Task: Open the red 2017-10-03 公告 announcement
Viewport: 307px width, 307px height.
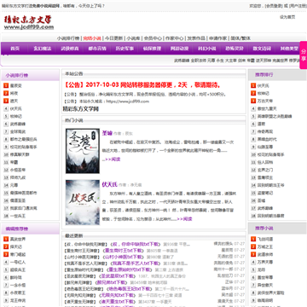Action: point(143,85)
